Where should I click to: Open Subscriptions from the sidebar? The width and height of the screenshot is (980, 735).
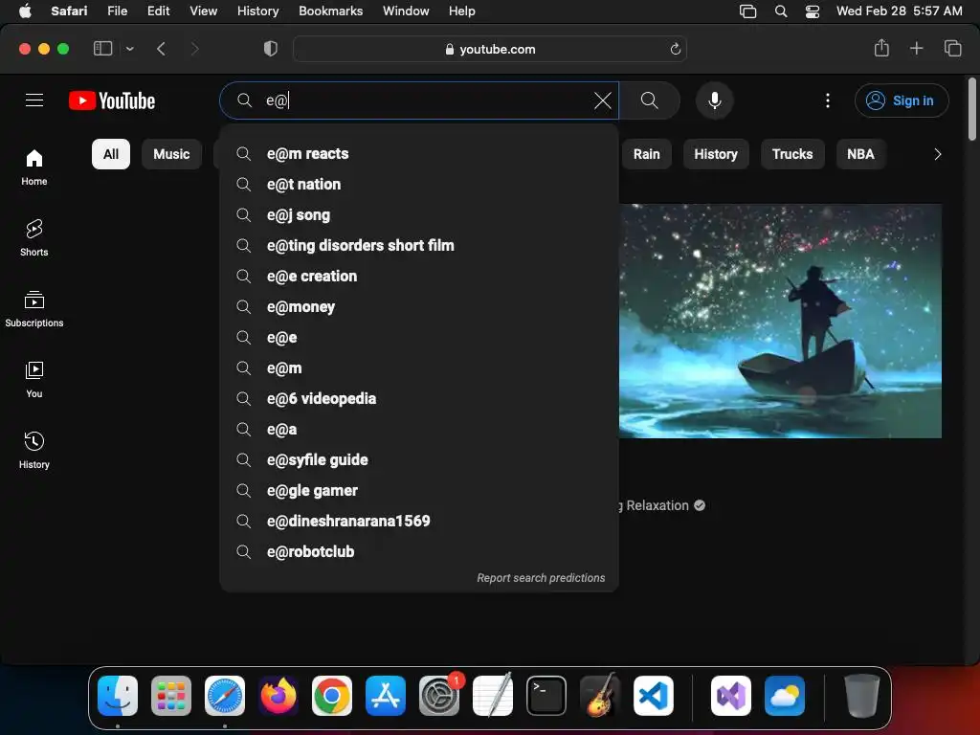(x=34, y=309)
